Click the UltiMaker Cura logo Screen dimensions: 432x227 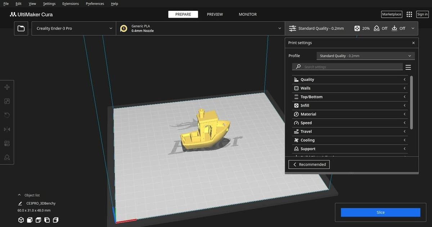(31, 14)
